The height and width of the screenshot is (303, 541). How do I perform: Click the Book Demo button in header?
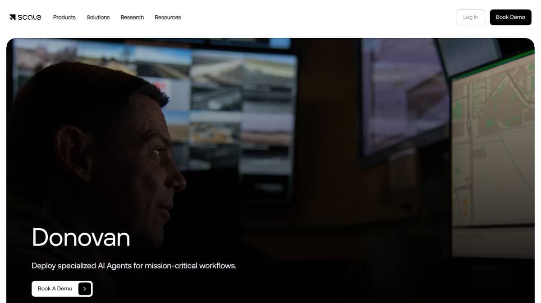[510, 17]
